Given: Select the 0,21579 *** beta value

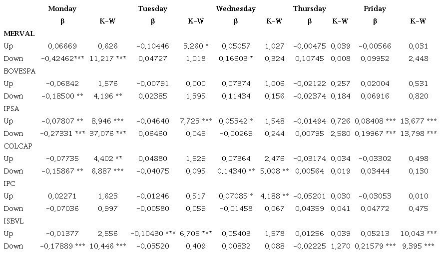Looking at the screenshot, I should [x=375, y=246].
